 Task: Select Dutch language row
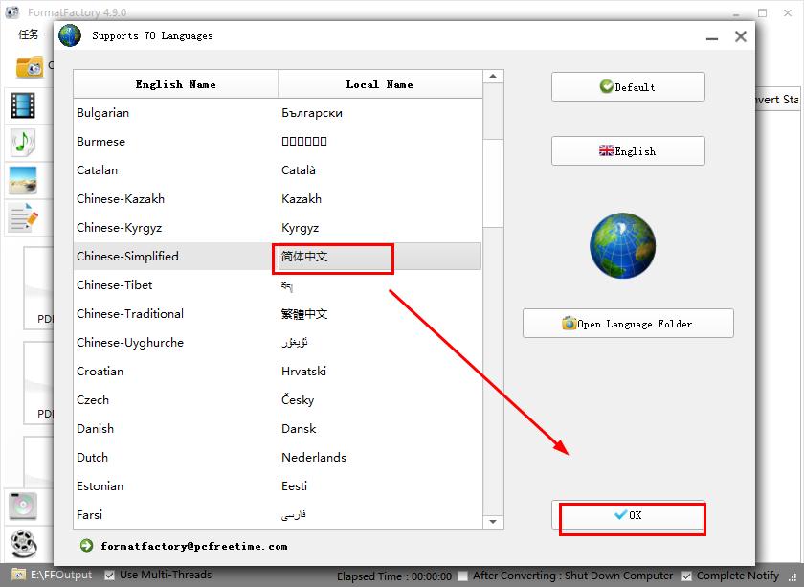[278, 458]
